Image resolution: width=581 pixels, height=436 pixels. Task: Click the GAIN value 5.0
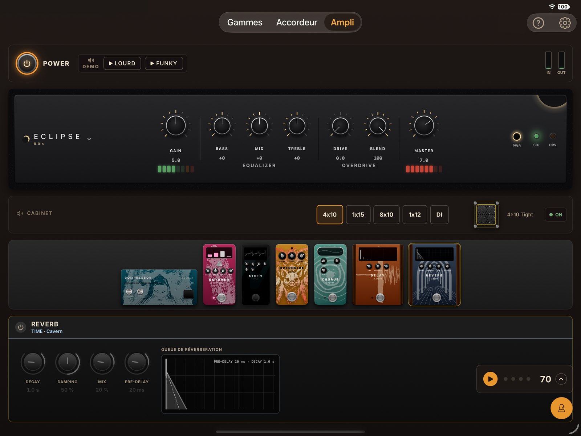click(x=176, y=160)
